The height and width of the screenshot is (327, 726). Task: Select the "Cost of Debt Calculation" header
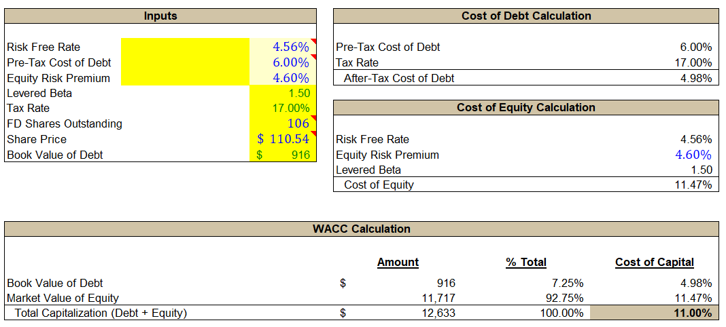(x=526, y=16)
